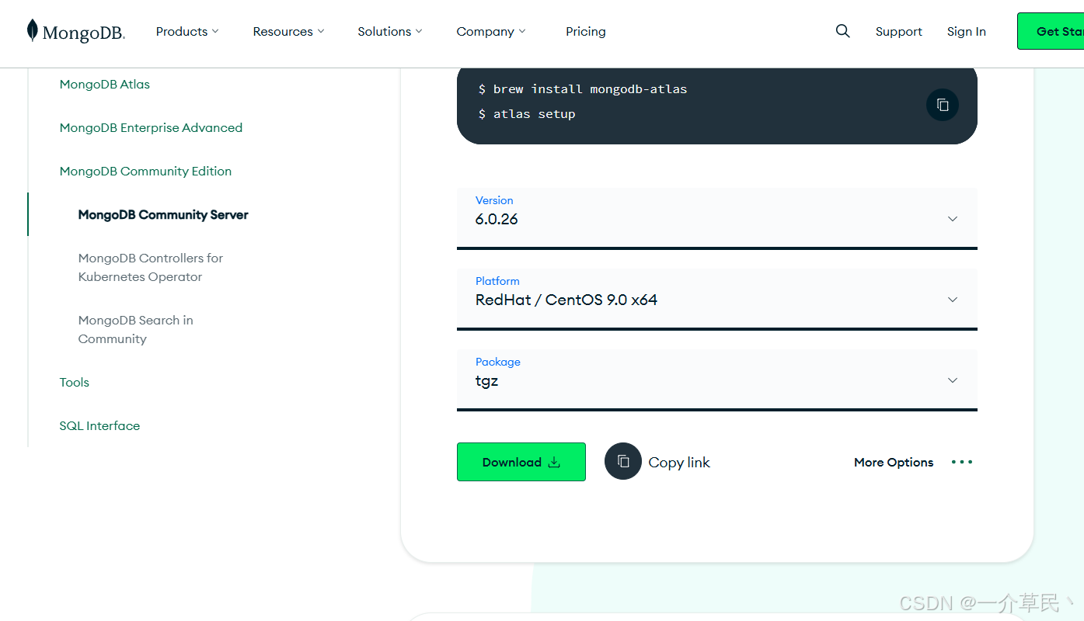Select MongoDB Community Server sidebar item
This screenshot has height=621, width=1084.
163,214
